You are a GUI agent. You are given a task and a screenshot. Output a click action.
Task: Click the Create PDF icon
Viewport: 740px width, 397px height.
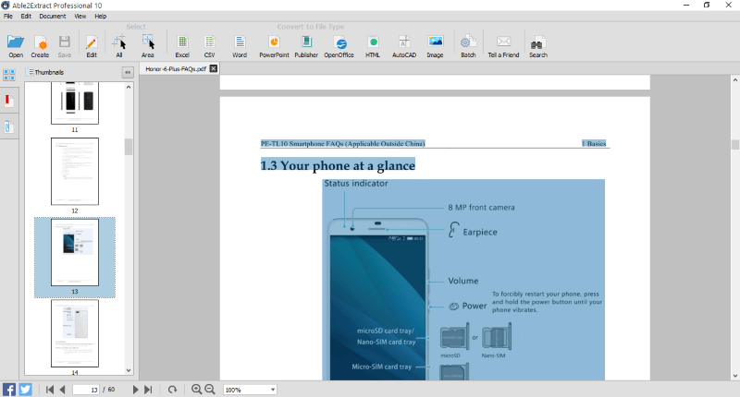[x=40, y=46]
